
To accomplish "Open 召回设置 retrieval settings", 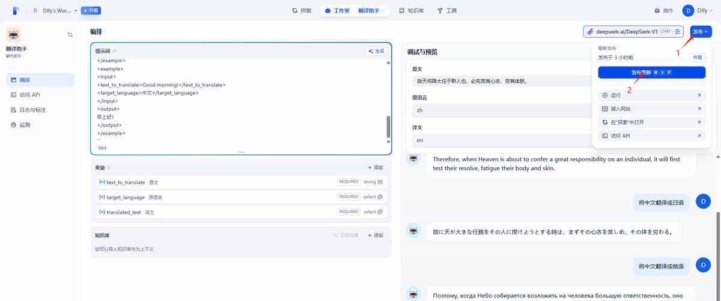I will pos(347,235).
